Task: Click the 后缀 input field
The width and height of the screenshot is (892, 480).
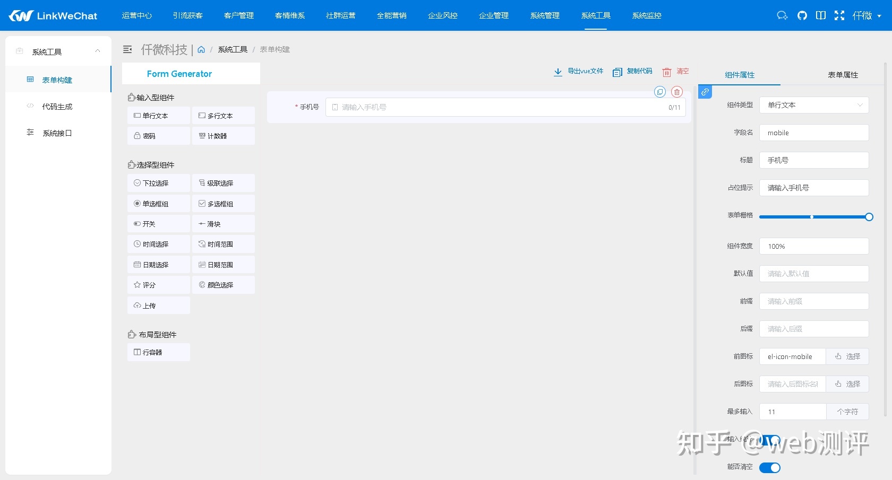Action: coord(814,329)
